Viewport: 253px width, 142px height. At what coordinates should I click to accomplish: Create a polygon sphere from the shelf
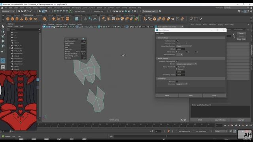pos(8,19)
